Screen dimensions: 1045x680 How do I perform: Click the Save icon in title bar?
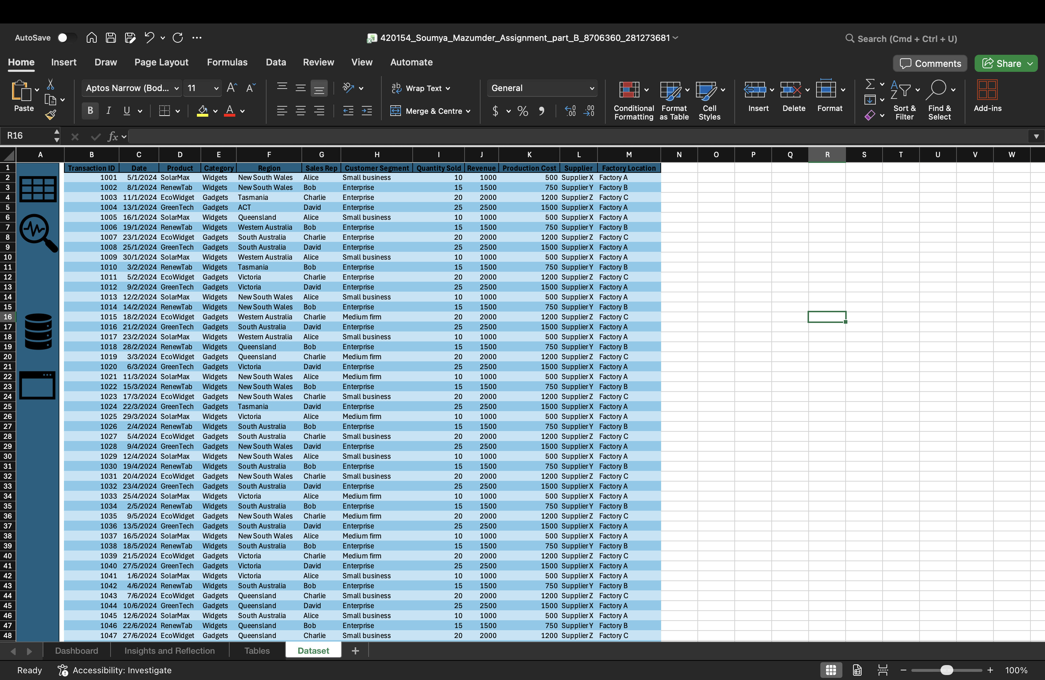coord(111,38)
